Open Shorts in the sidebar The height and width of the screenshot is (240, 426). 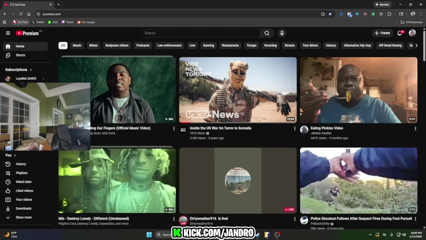click(x=25, y=55)
